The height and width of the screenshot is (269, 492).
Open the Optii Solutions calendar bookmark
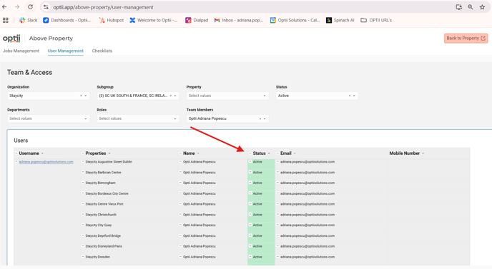coord(295,20)
